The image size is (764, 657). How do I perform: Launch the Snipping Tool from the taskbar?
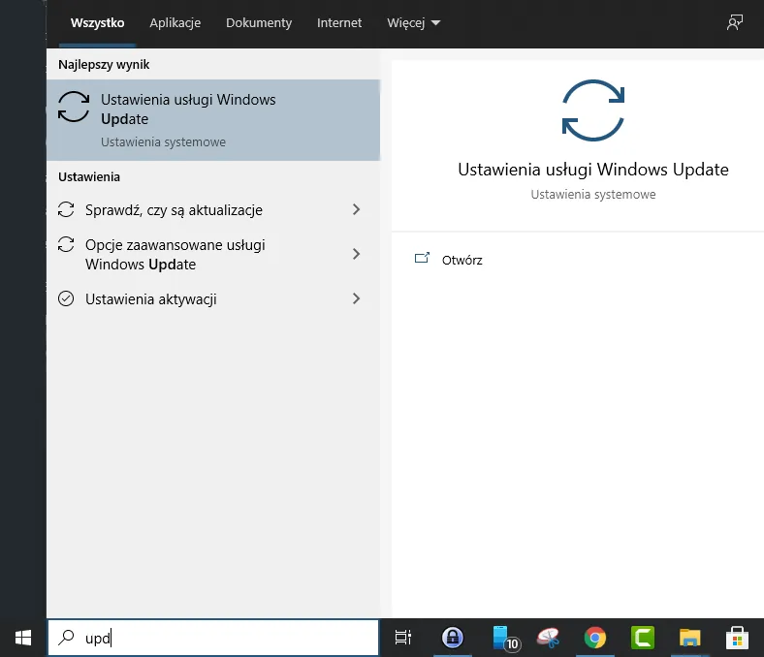point(549,637)
